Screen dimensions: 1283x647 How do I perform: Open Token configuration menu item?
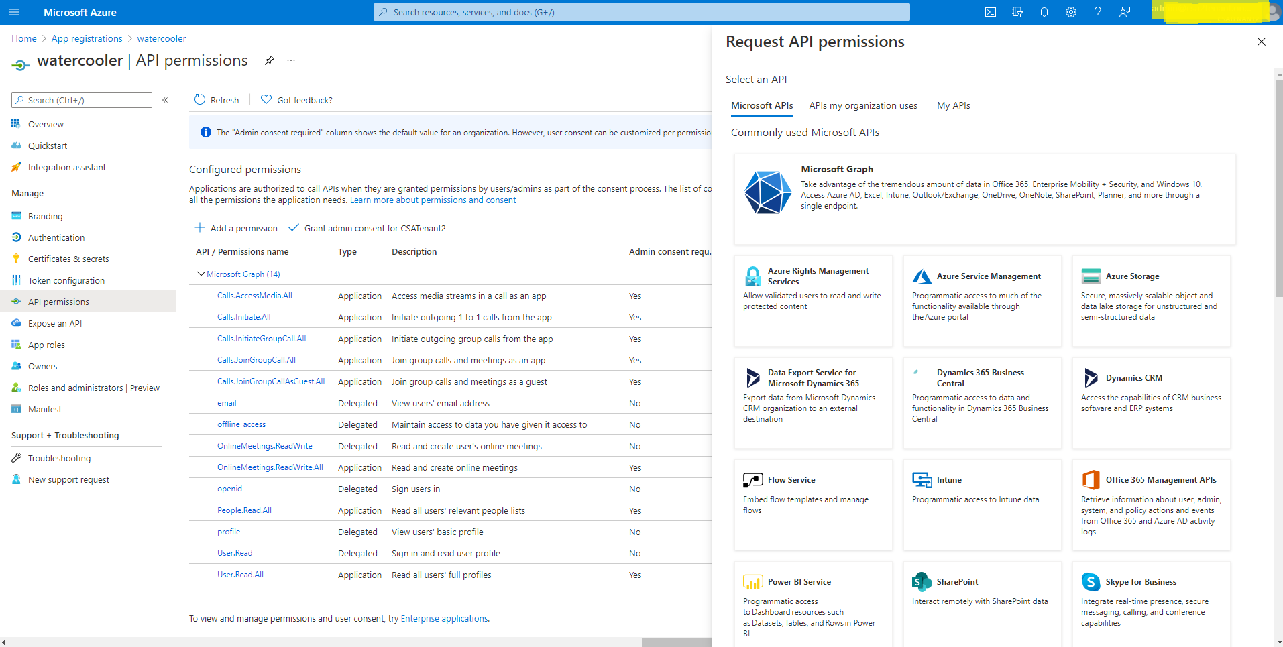pos(66,280)
